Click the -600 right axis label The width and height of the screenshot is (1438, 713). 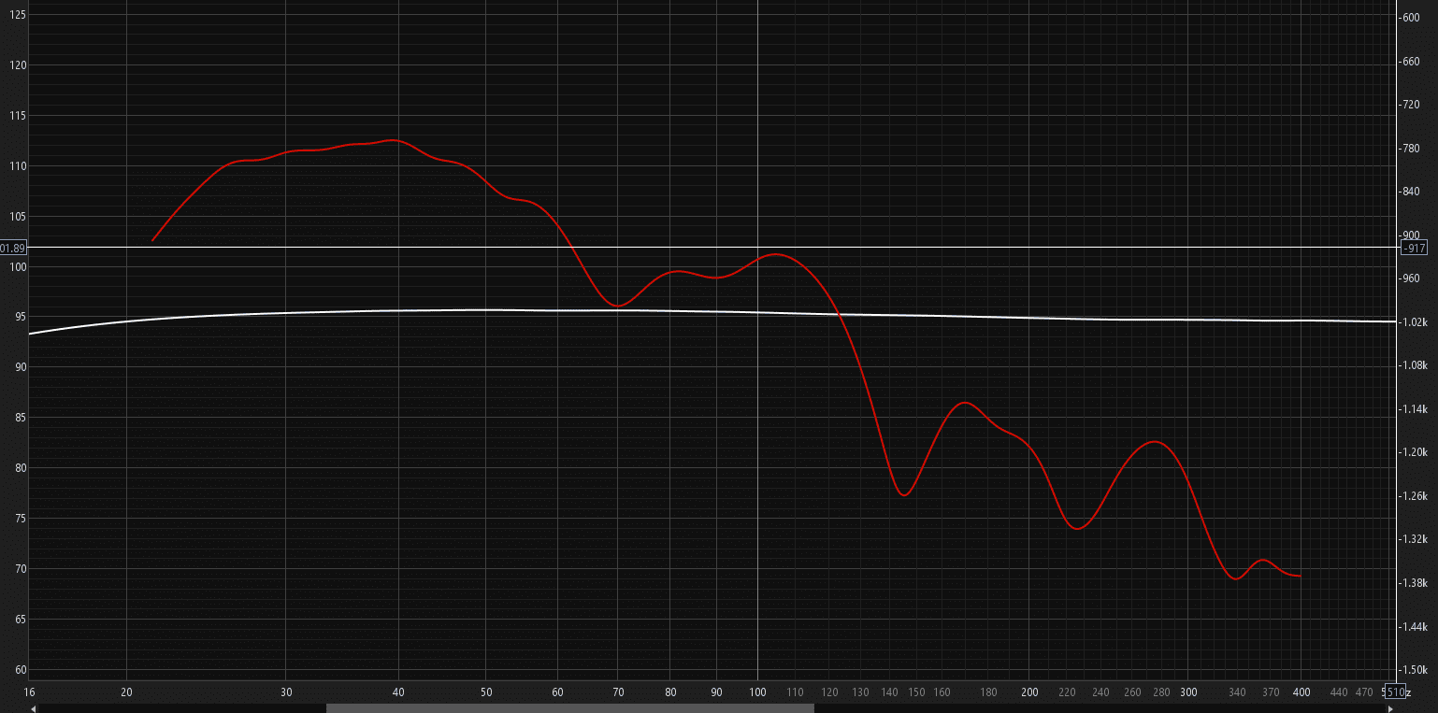(1410, 18)
